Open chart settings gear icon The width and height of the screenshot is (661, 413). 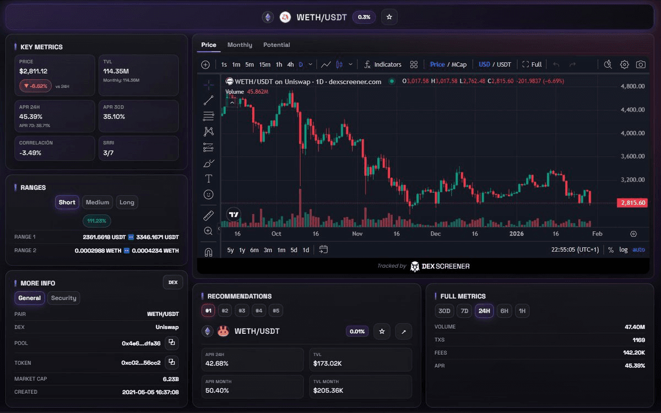pos(624,64)
